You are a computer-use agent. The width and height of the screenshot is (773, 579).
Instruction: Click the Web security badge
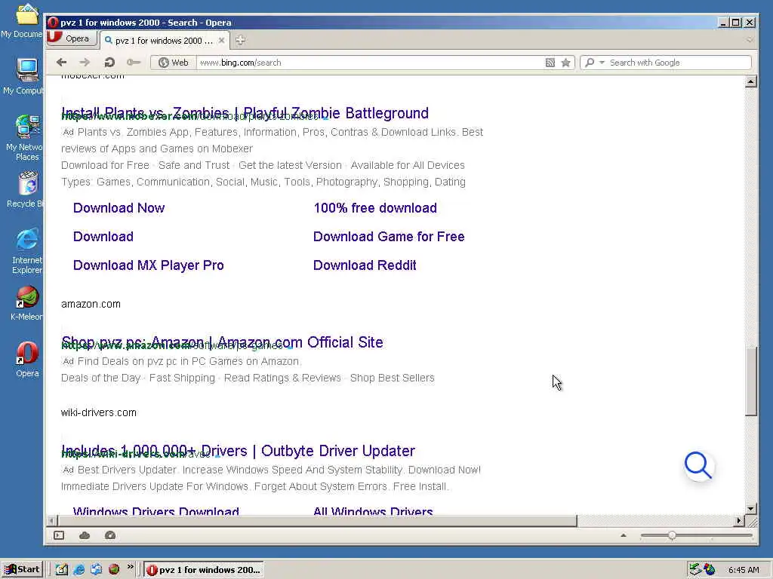(x=174, y=63)
